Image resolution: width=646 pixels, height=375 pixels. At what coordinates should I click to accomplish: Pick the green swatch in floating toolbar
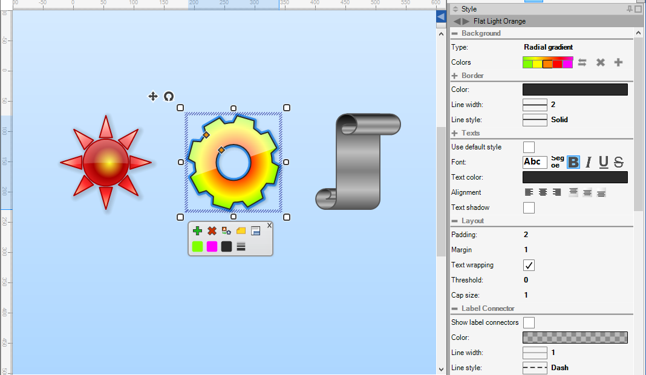coord(197,246)
